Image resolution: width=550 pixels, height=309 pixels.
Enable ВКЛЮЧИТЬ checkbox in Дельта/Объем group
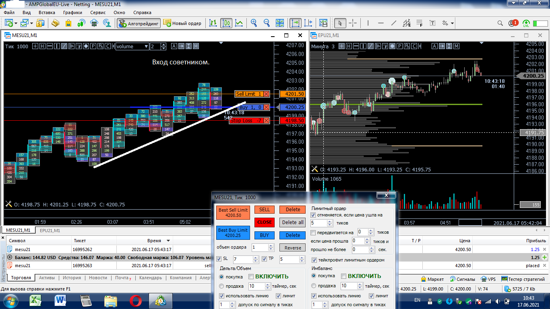pyautogui.click(x=251, y=276)
